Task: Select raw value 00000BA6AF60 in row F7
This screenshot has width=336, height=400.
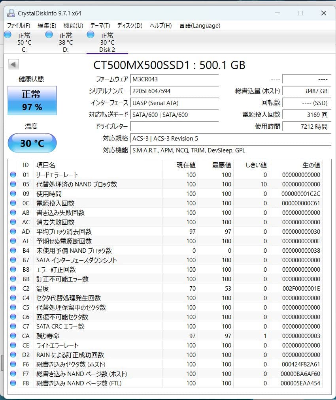Action: pyautogui.click(x=300, y=374)
